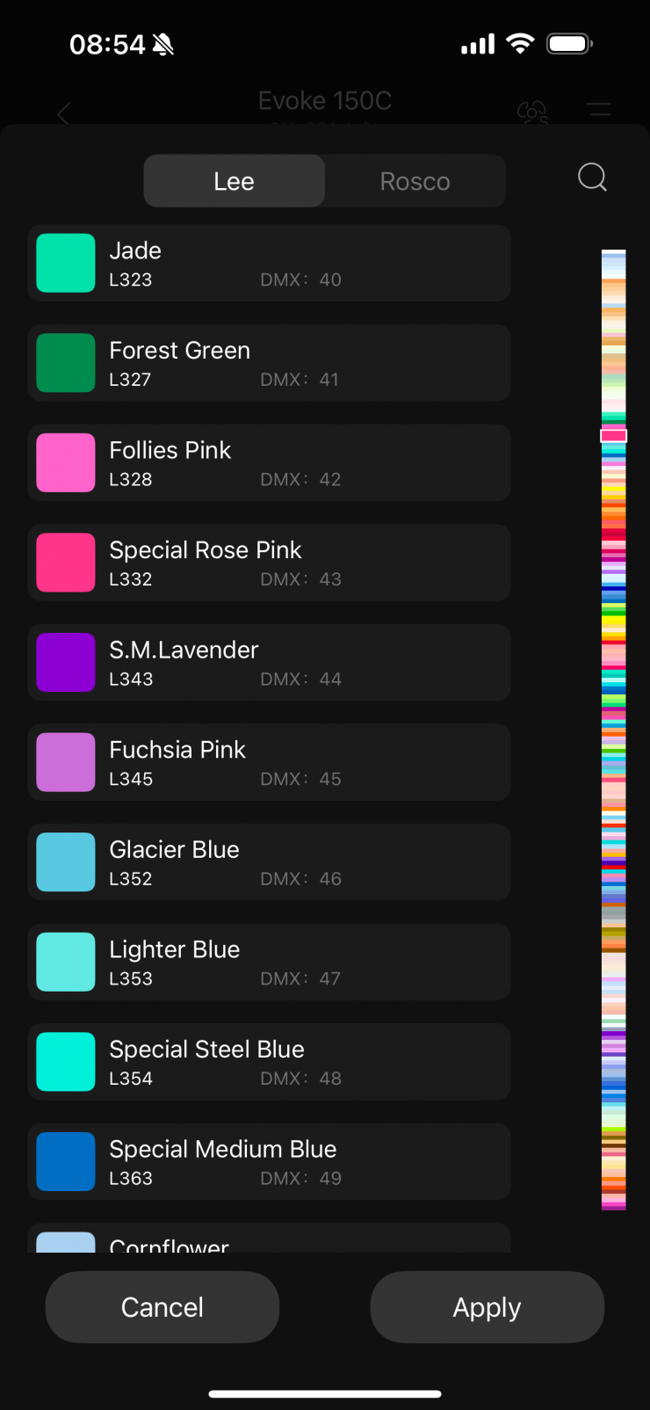
Task: Click the pink position marker on color strip
Action: 613,436
